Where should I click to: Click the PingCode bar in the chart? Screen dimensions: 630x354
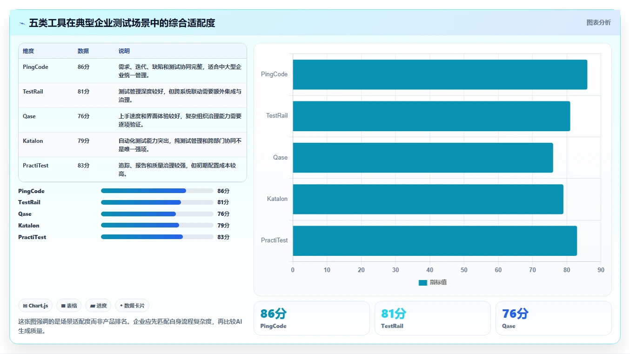tap(440, 74)
